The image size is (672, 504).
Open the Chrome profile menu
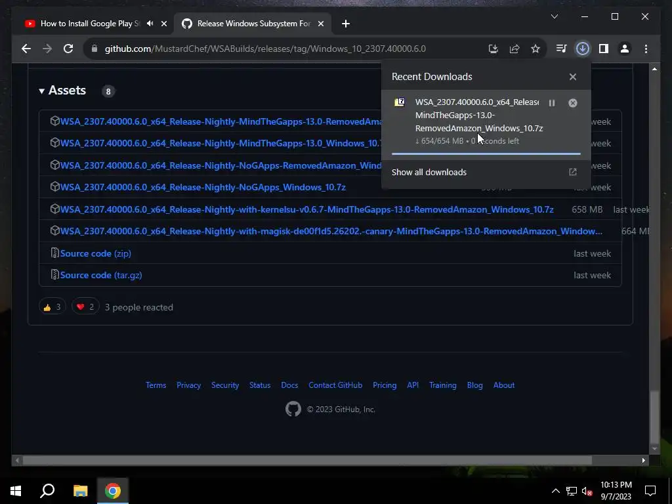pyautogui.click(x=625, y=49)
